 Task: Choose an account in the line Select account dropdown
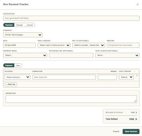(x=17, y=77)
